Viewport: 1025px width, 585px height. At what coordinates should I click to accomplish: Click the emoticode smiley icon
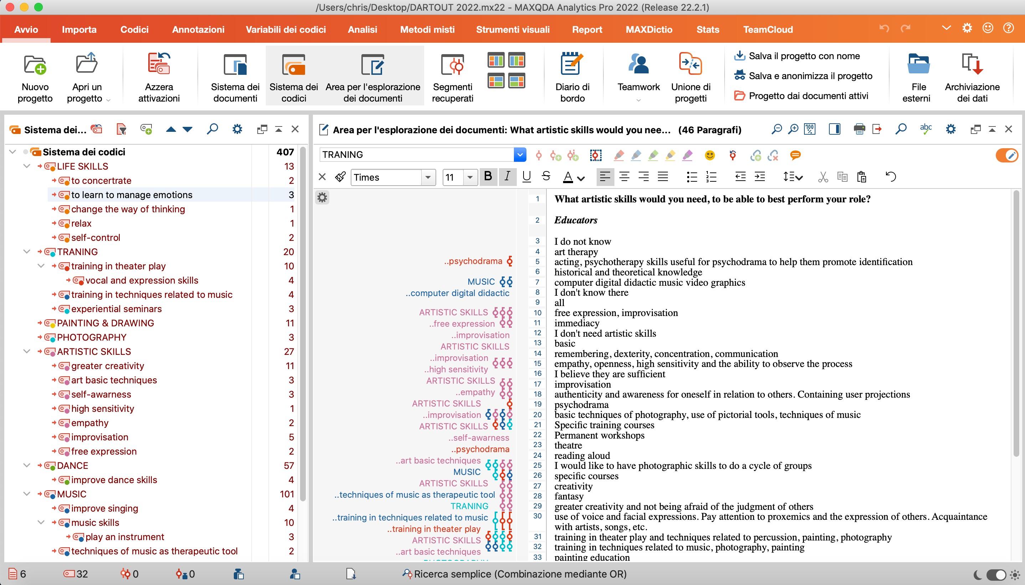pos(710,155)
